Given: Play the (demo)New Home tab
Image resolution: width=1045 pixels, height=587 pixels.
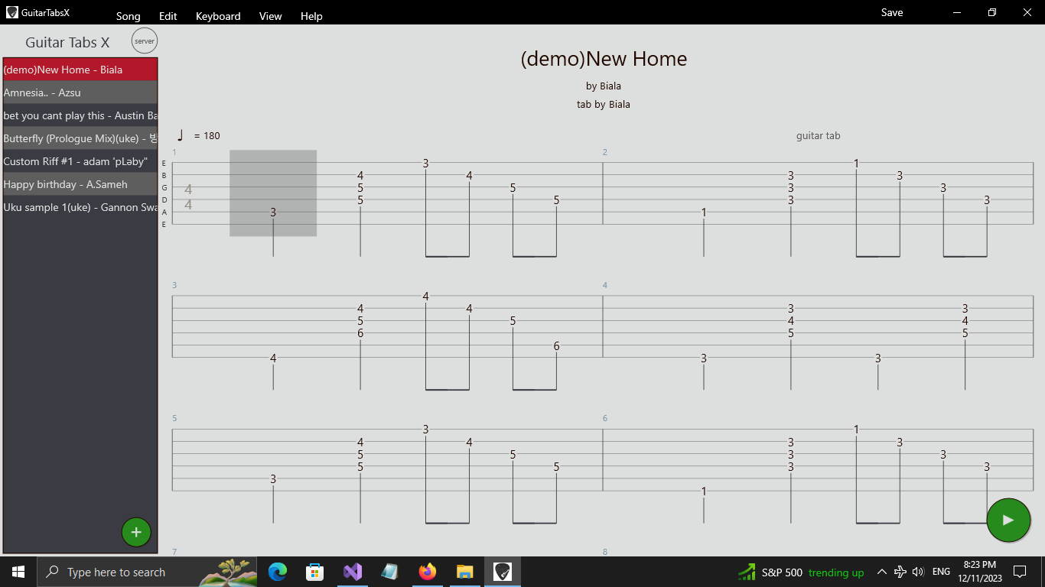Looking at the screenshot, I should [x=1008, y=520].
